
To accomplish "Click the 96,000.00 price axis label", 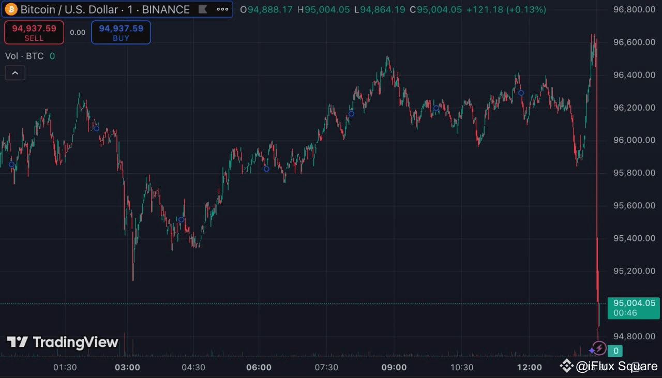I will tap(634, 140).
